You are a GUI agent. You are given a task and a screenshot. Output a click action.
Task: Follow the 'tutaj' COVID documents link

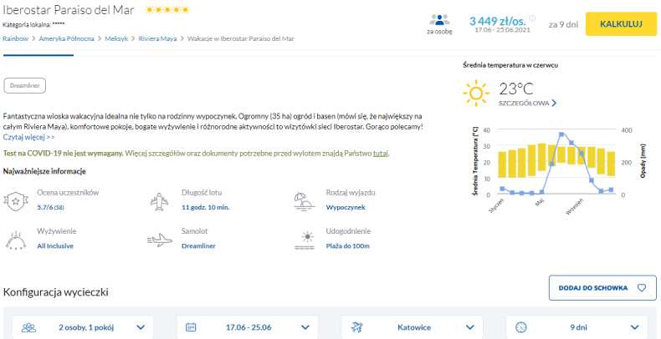point(380,154)
